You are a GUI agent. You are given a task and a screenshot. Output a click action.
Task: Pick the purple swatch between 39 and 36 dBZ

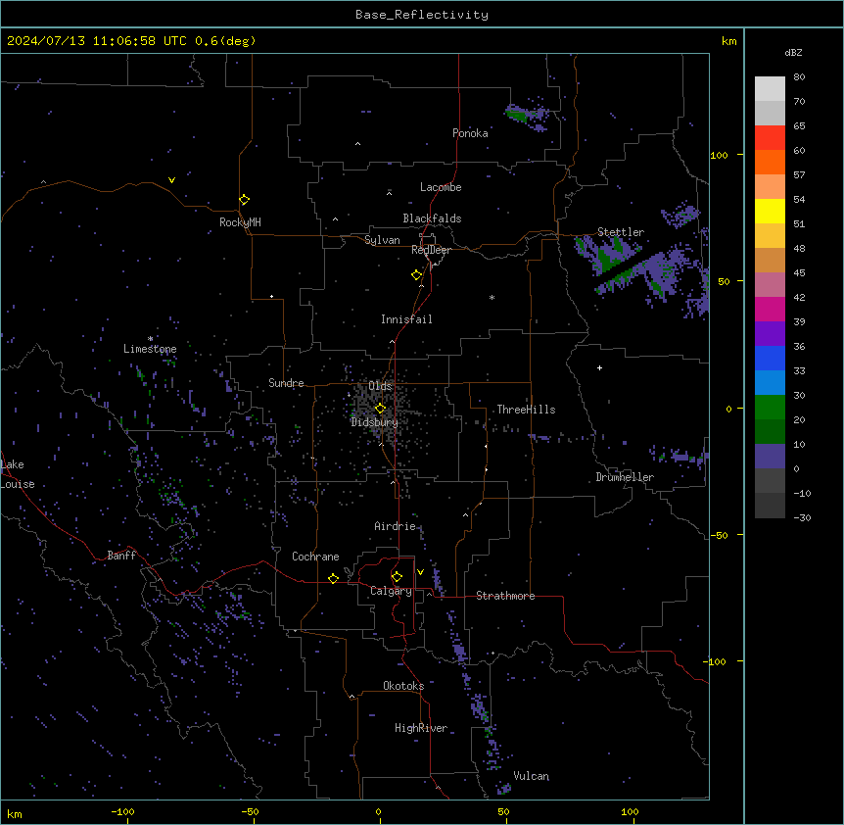[x=770, y=333]
